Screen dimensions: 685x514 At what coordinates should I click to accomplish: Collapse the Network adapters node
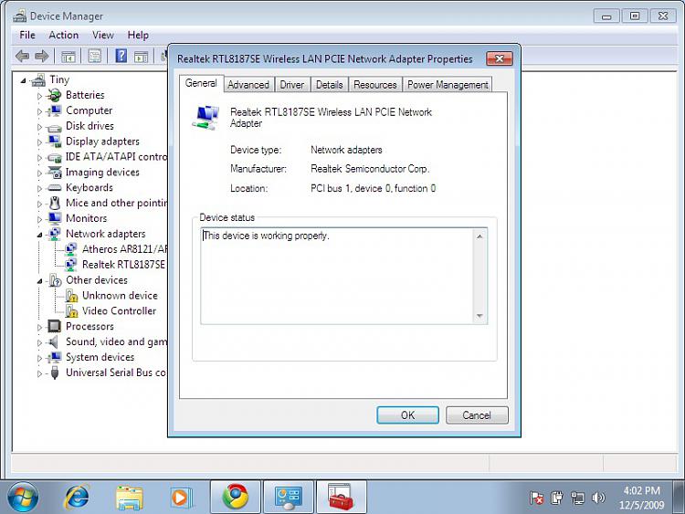[x=40, y=235]
